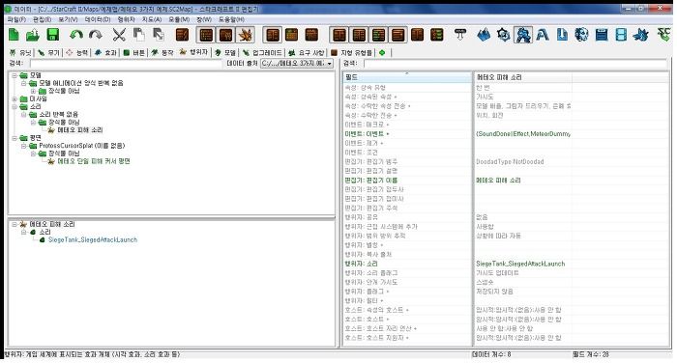Switch to the 유닛 data tab

pos(20,52)
